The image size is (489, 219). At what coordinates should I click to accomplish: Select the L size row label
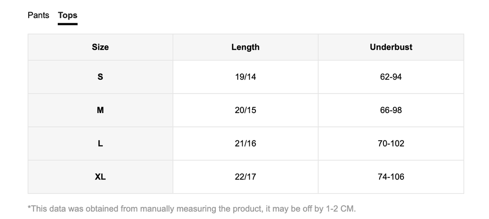pyautogui.click(x=100, y=144)
